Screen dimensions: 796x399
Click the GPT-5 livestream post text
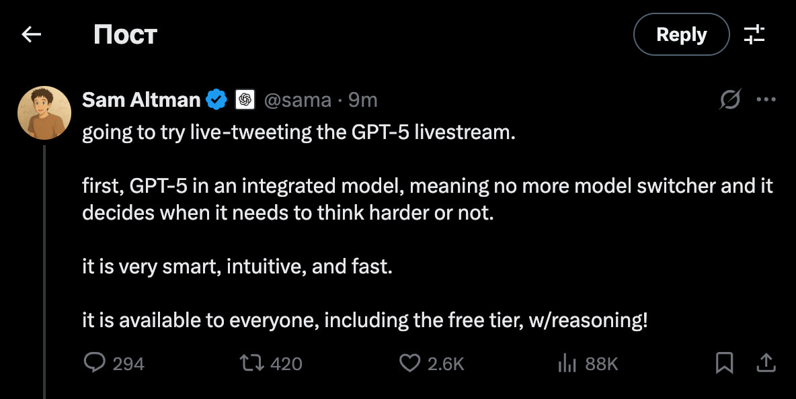click(x=298, y=132)
